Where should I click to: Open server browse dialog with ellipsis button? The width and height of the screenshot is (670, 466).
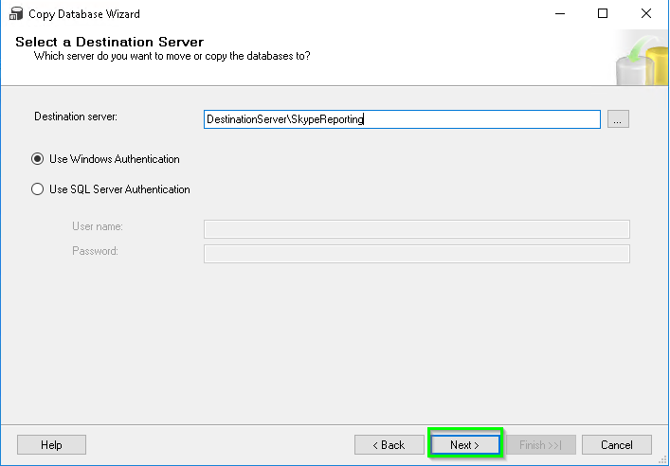tap(618, 119)
